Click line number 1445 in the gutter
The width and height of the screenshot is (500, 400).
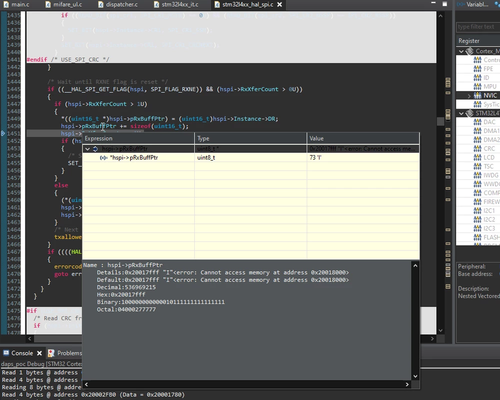(x=14, y=89)
